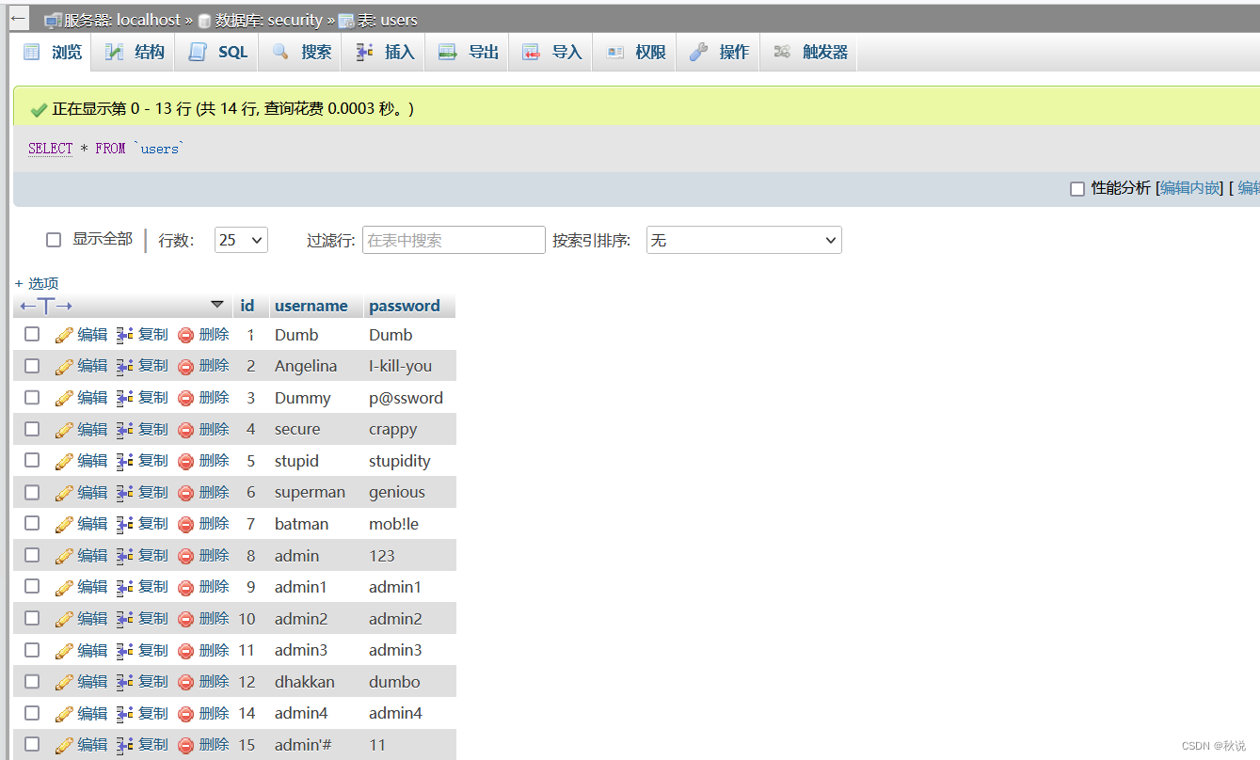Click the password cell I-kill-you
The width and height of the screenshot is (1260, 760).
pyautogui.click(x=400, y=366)
